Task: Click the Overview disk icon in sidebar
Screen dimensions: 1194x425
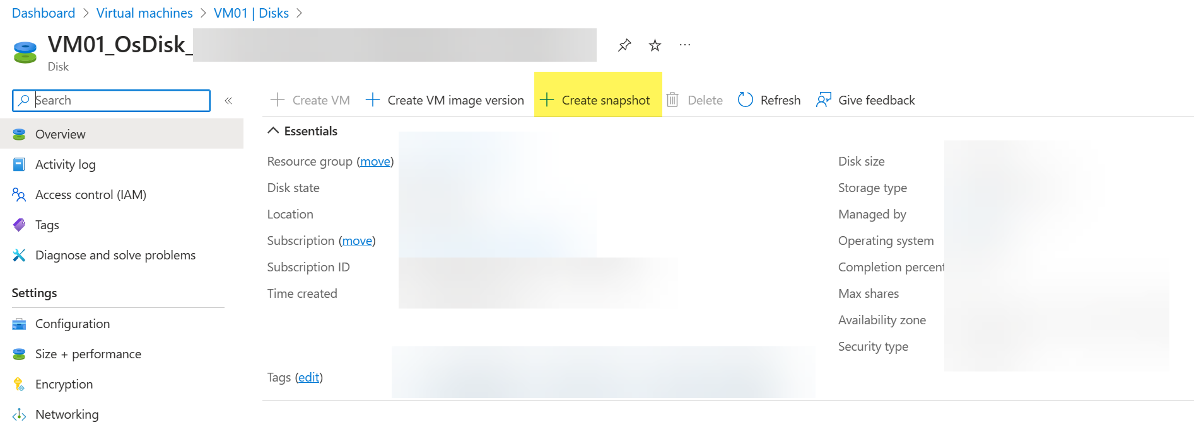Action: tap(19, 134)
